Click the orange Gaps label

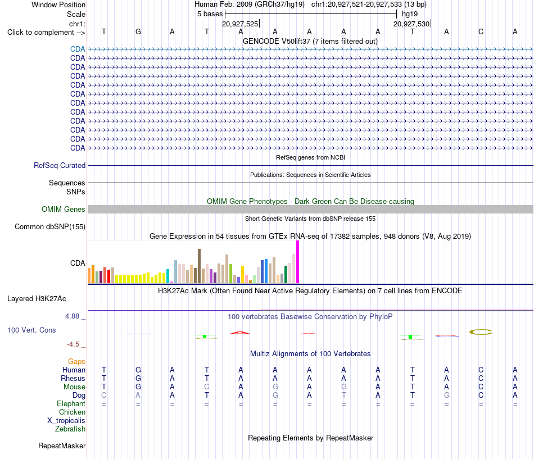(x=76, y=362)
